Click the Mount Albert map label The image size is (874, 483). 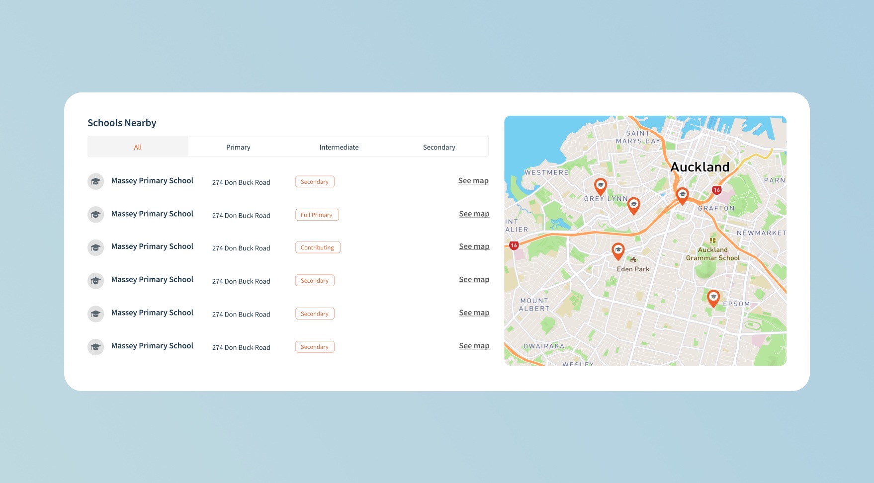pyautogui.click(x=534, y=305)
